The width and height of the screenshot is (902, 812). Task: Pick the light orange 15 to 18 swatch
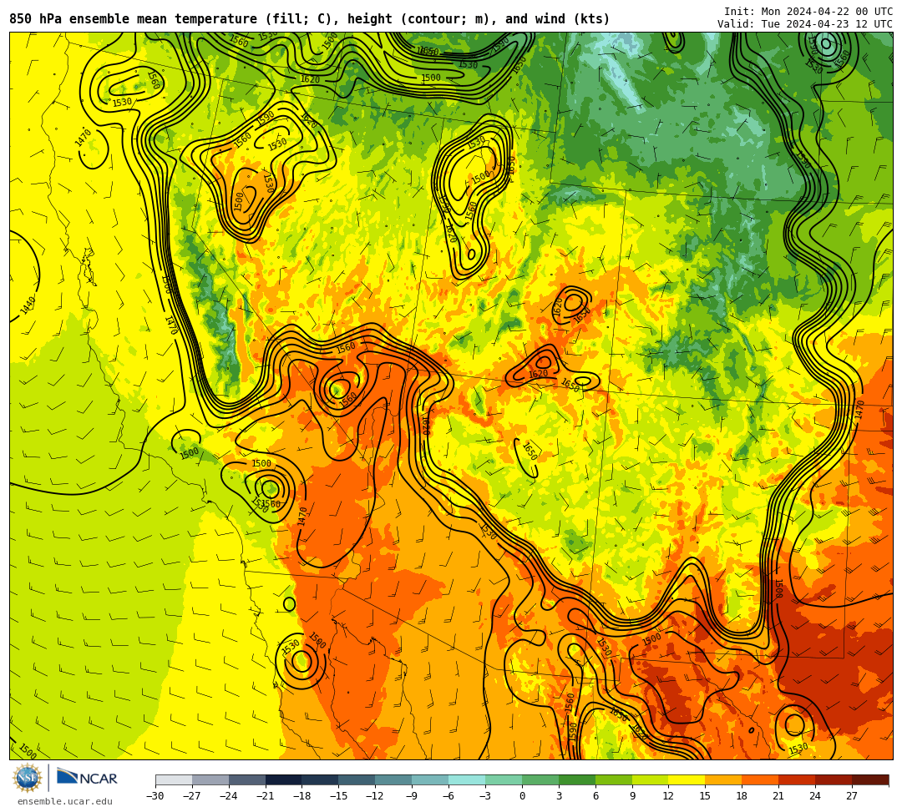(723, 779)
